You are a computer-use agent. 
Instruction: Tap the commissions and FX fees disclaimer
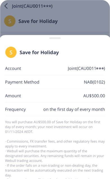(x=55, y=144)
